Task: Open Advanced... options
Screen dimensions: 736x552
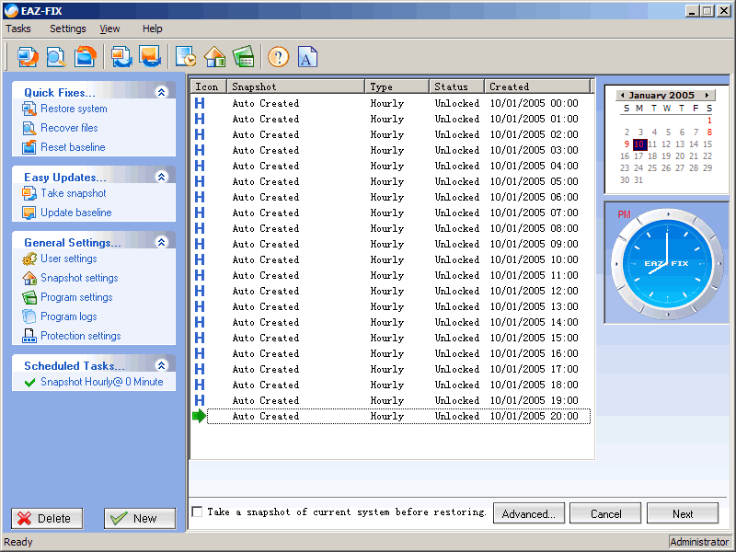Action: click(x=528, y=513)
